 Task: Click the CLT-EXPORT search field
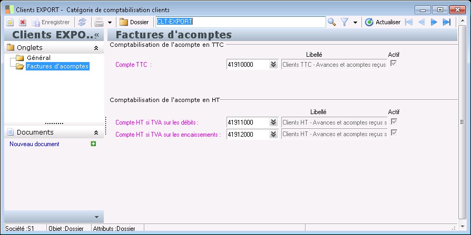point(240,22)
